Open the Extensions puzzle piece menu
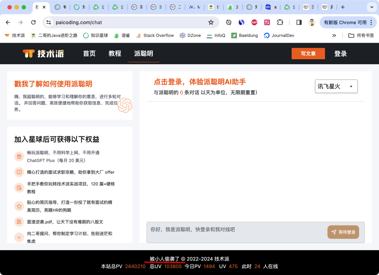379x275 pixels. (x=280, y=22)
